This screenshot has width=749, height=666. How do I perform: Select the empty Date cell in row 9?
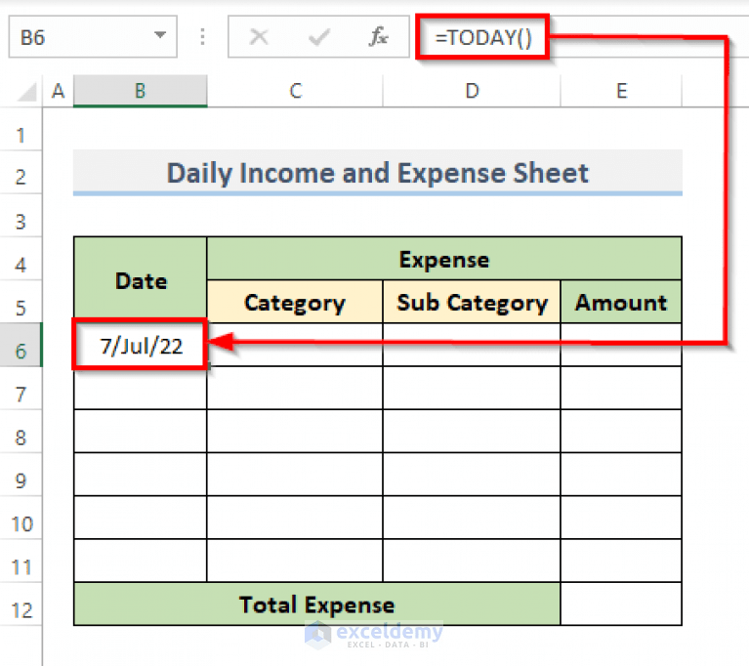click(x=141, y=475)
